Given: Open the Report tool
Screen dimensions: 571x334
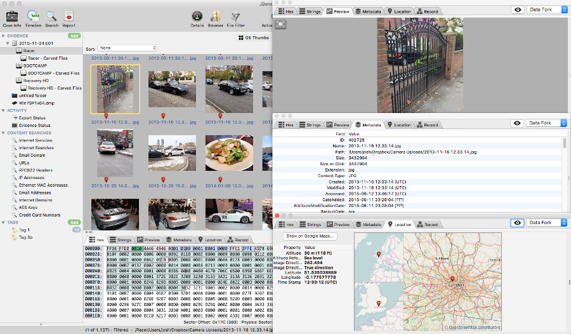Looking at the screenshot, I should pos(69,17).
